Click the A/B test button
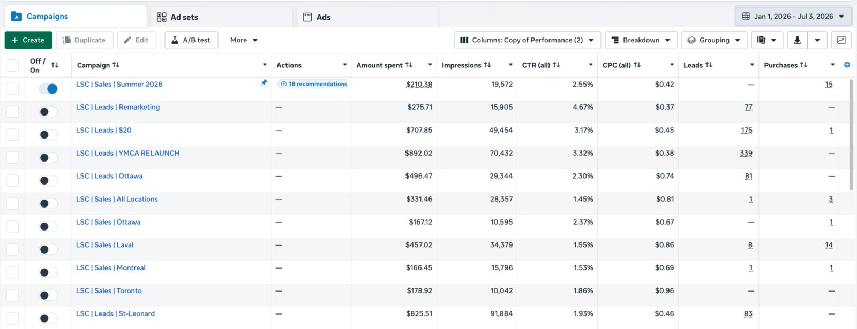Screen dimensions: 857x329 click(x=191, y=40)
